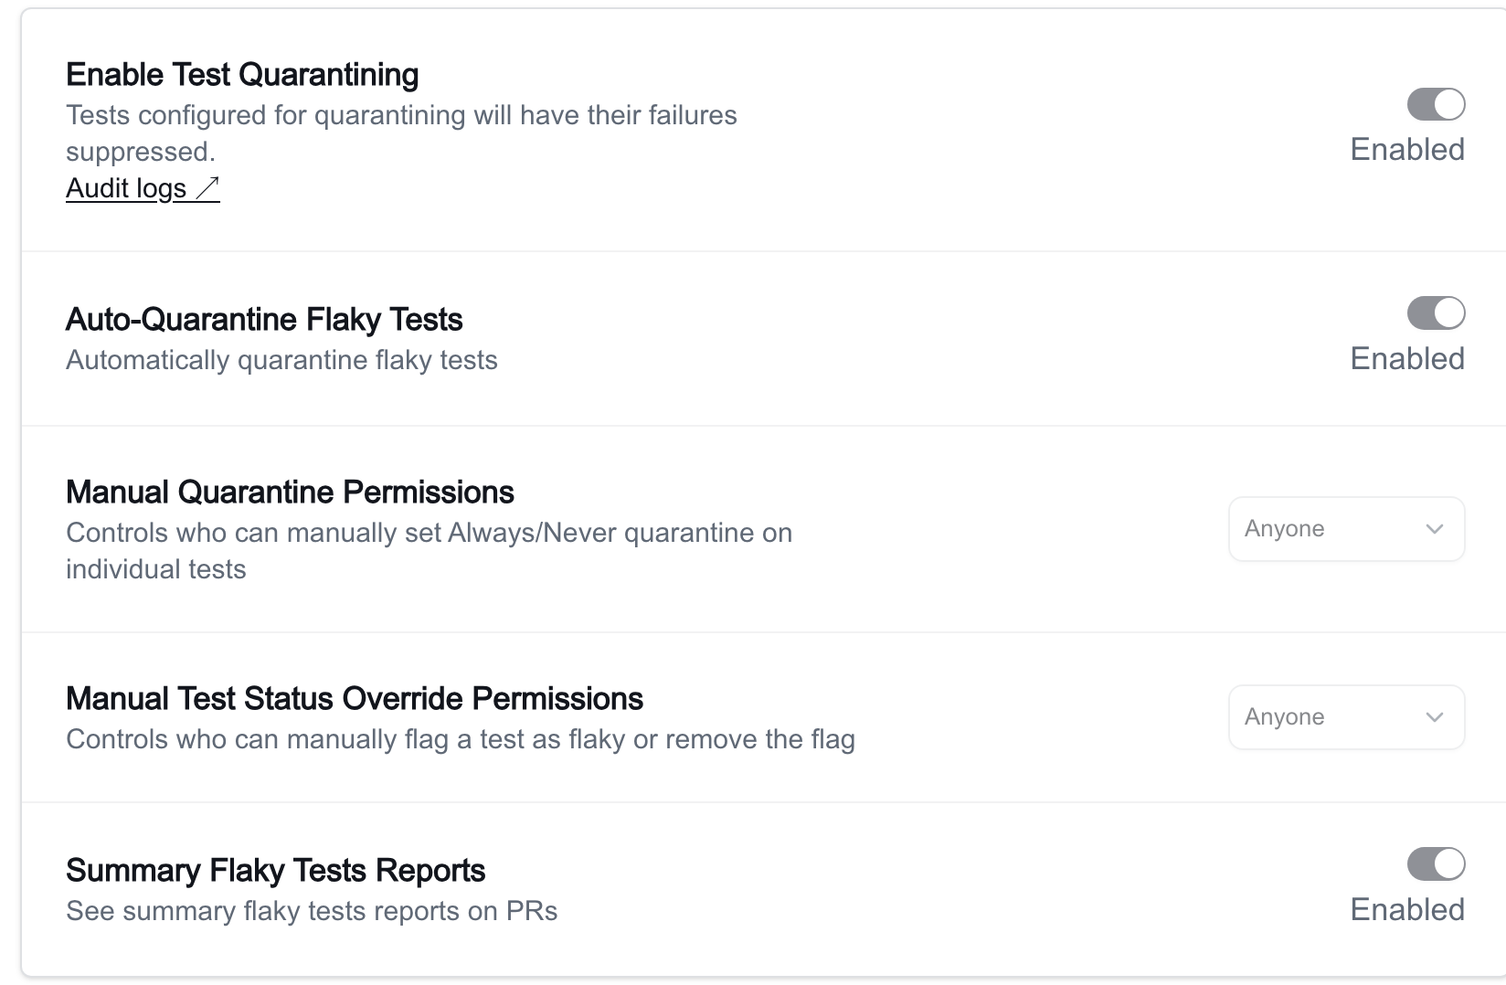
Task: Open Manual Quarantine Permissions dropdown
Action: (1346, 529)
